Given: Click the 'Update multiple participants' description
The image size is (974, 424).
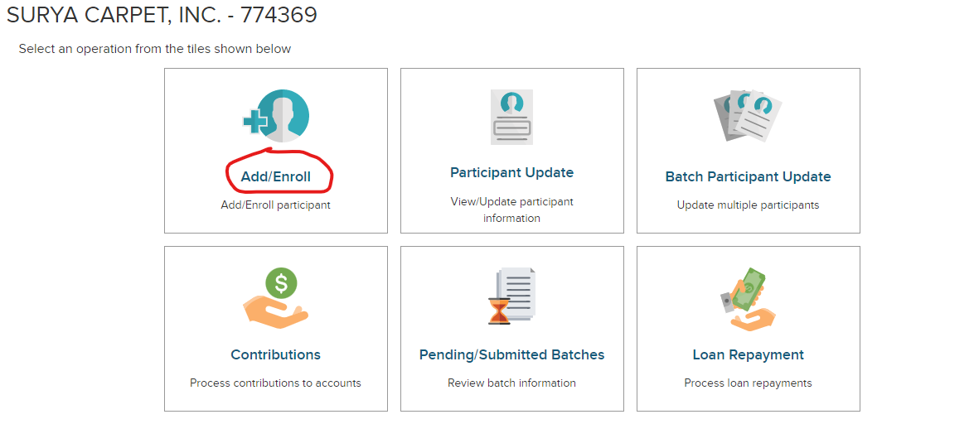Looking at the screenshot, I should click(x=748, y=205).
